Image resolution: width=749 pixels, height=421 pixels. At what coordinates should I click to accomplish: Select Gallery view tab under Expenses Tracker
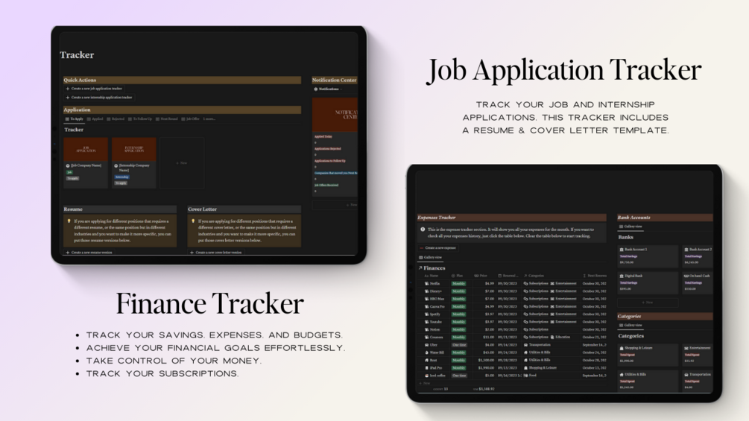(430, 257)
